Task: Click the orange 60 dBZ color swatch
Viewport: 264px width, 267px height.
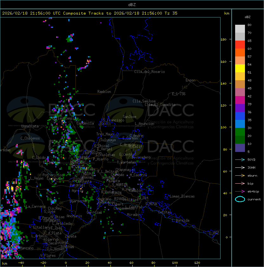Action: (240, 52)
